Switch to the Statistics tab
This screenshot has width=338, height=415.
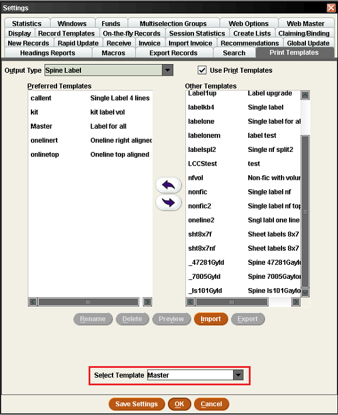[x=27, y=23]
